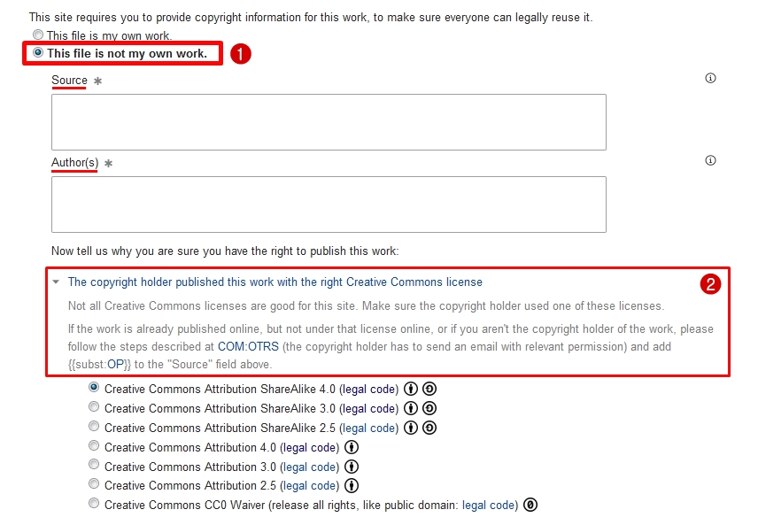Click the ShareAlike icon next to ShareAlike 2.5
The width and height of the screenshot is (758, 525).
(x=429, y=428)
